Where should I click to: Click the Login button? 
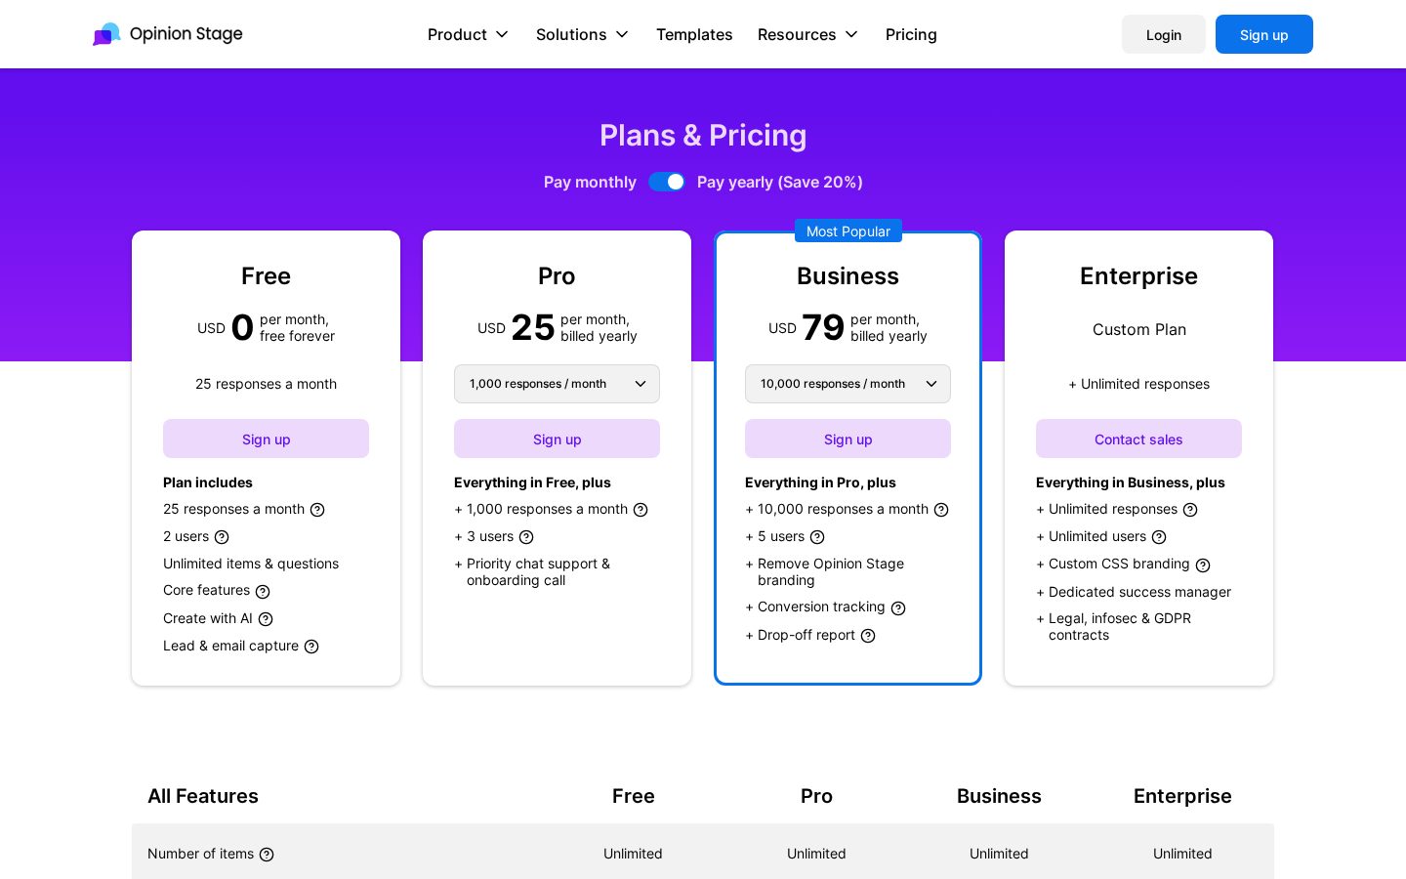pos(1164,34)
